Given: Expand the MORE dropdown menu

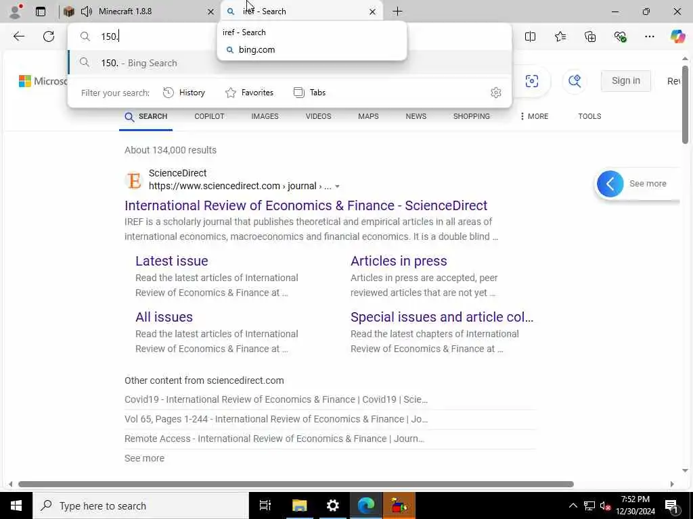Looking at the screenshot, I should [x=534, y=116].
